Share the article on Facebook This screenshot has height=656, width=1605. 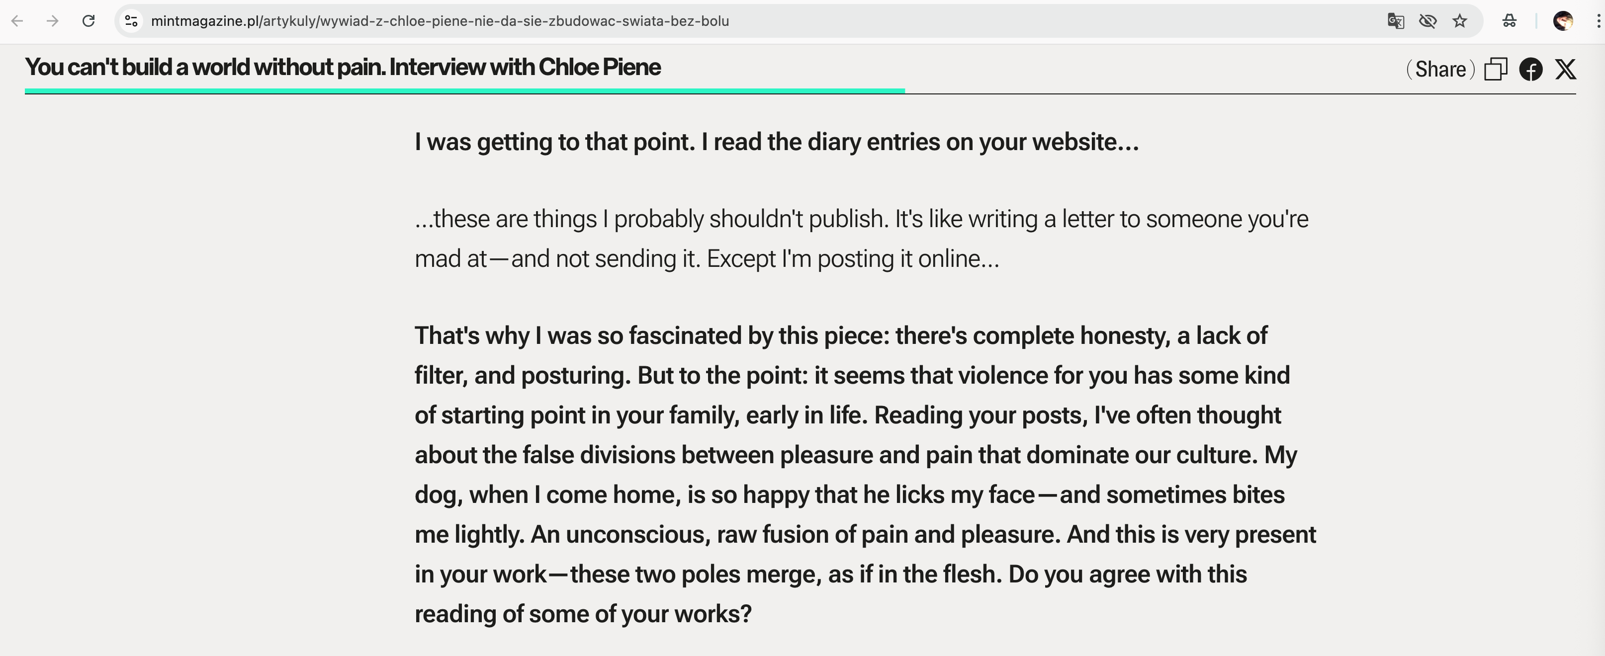tap(1531, 69)
